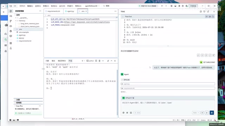
Task: Regenerate the assistant reply with the retry icon
Action: click(x=210, y=55)
